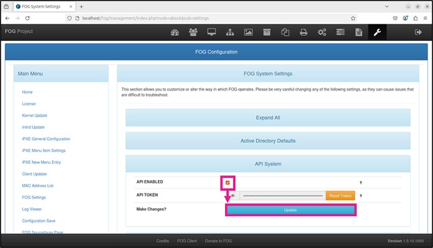
Task: Expand all settings with Expand All
Action: (x=268, y=118)
